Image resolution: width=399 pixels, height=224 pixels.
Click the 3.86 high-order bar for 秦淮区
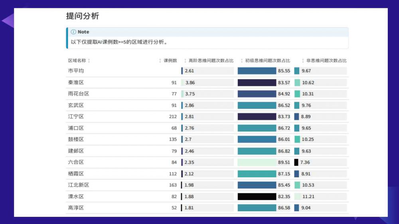coord(182,83)
